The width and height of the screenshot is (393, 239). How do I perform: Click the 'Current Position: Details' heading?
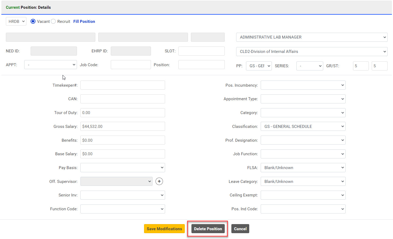(28, 7)
